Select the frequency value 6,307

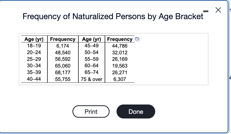[120, 79]
